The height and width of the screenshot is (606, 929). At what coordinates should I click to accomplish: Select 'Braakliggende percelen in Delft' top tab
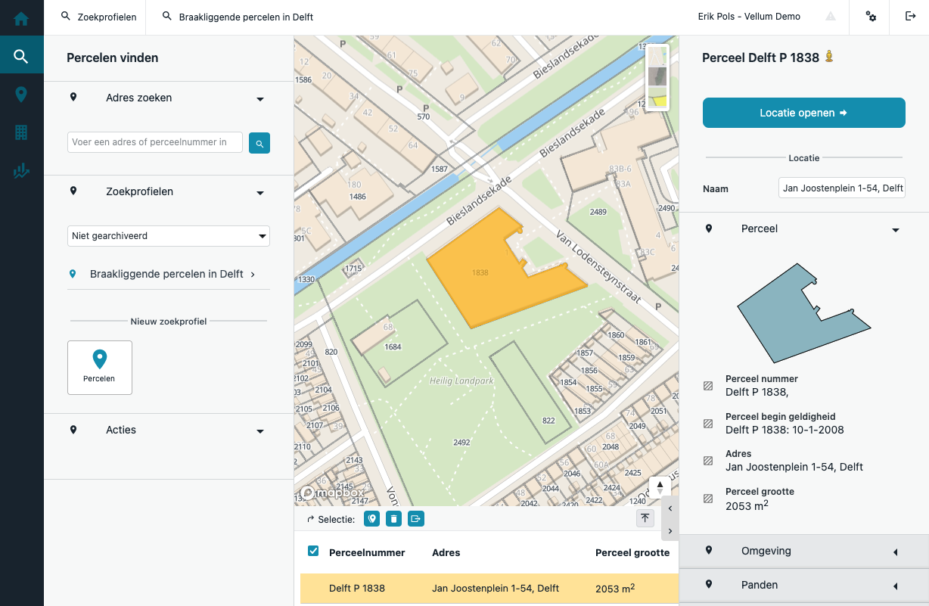coord(238,17)
